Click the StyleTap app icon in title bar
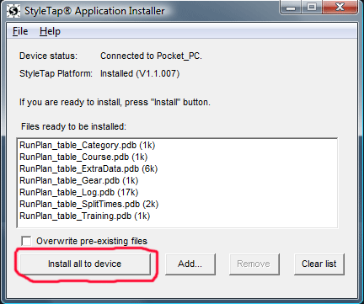Image resolution: width=364 pixels, height=304 pixels. pyautogui.click(x=13, y=11)
